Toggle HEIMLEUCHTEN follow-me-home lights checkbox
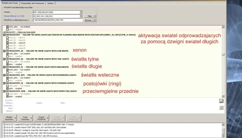The width and height of the screenshot is (242, 138). (x=4, y=35)
